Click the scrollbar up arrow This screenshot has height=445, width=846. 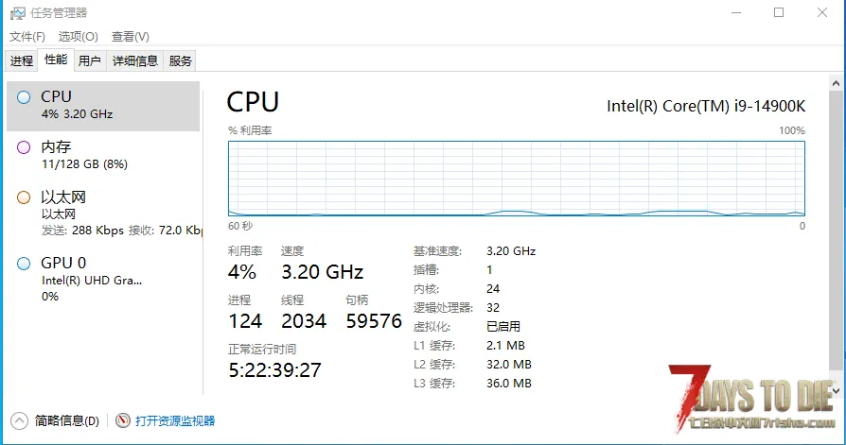836,83
